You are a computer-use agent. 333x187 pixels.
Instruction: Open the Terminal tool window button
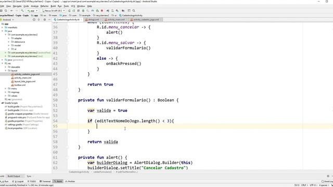[45, 181]
